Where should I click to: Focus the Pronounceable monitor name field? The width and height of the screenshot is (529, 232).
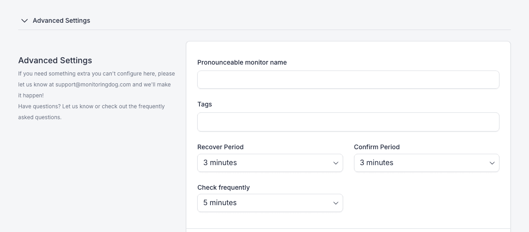point(348,80)
